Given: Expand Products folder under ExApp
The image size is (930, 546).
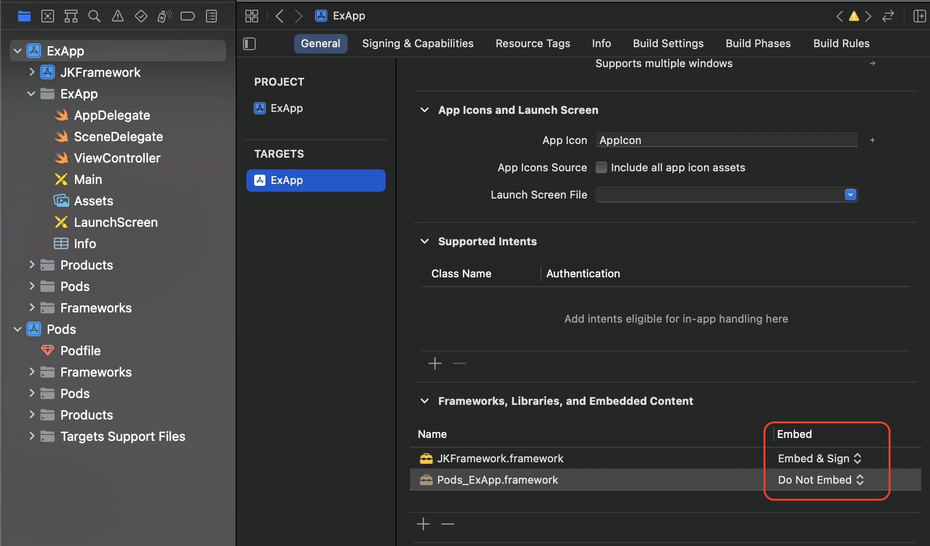Looking at the screenshot, I should click(x=32, y=265).
